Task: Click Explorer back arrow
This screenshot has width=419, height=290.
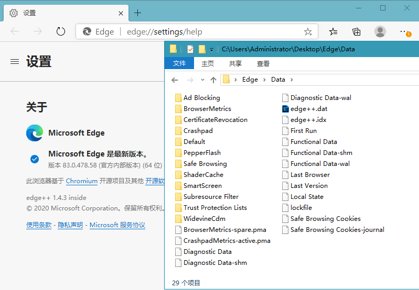Action: point(175,80)
